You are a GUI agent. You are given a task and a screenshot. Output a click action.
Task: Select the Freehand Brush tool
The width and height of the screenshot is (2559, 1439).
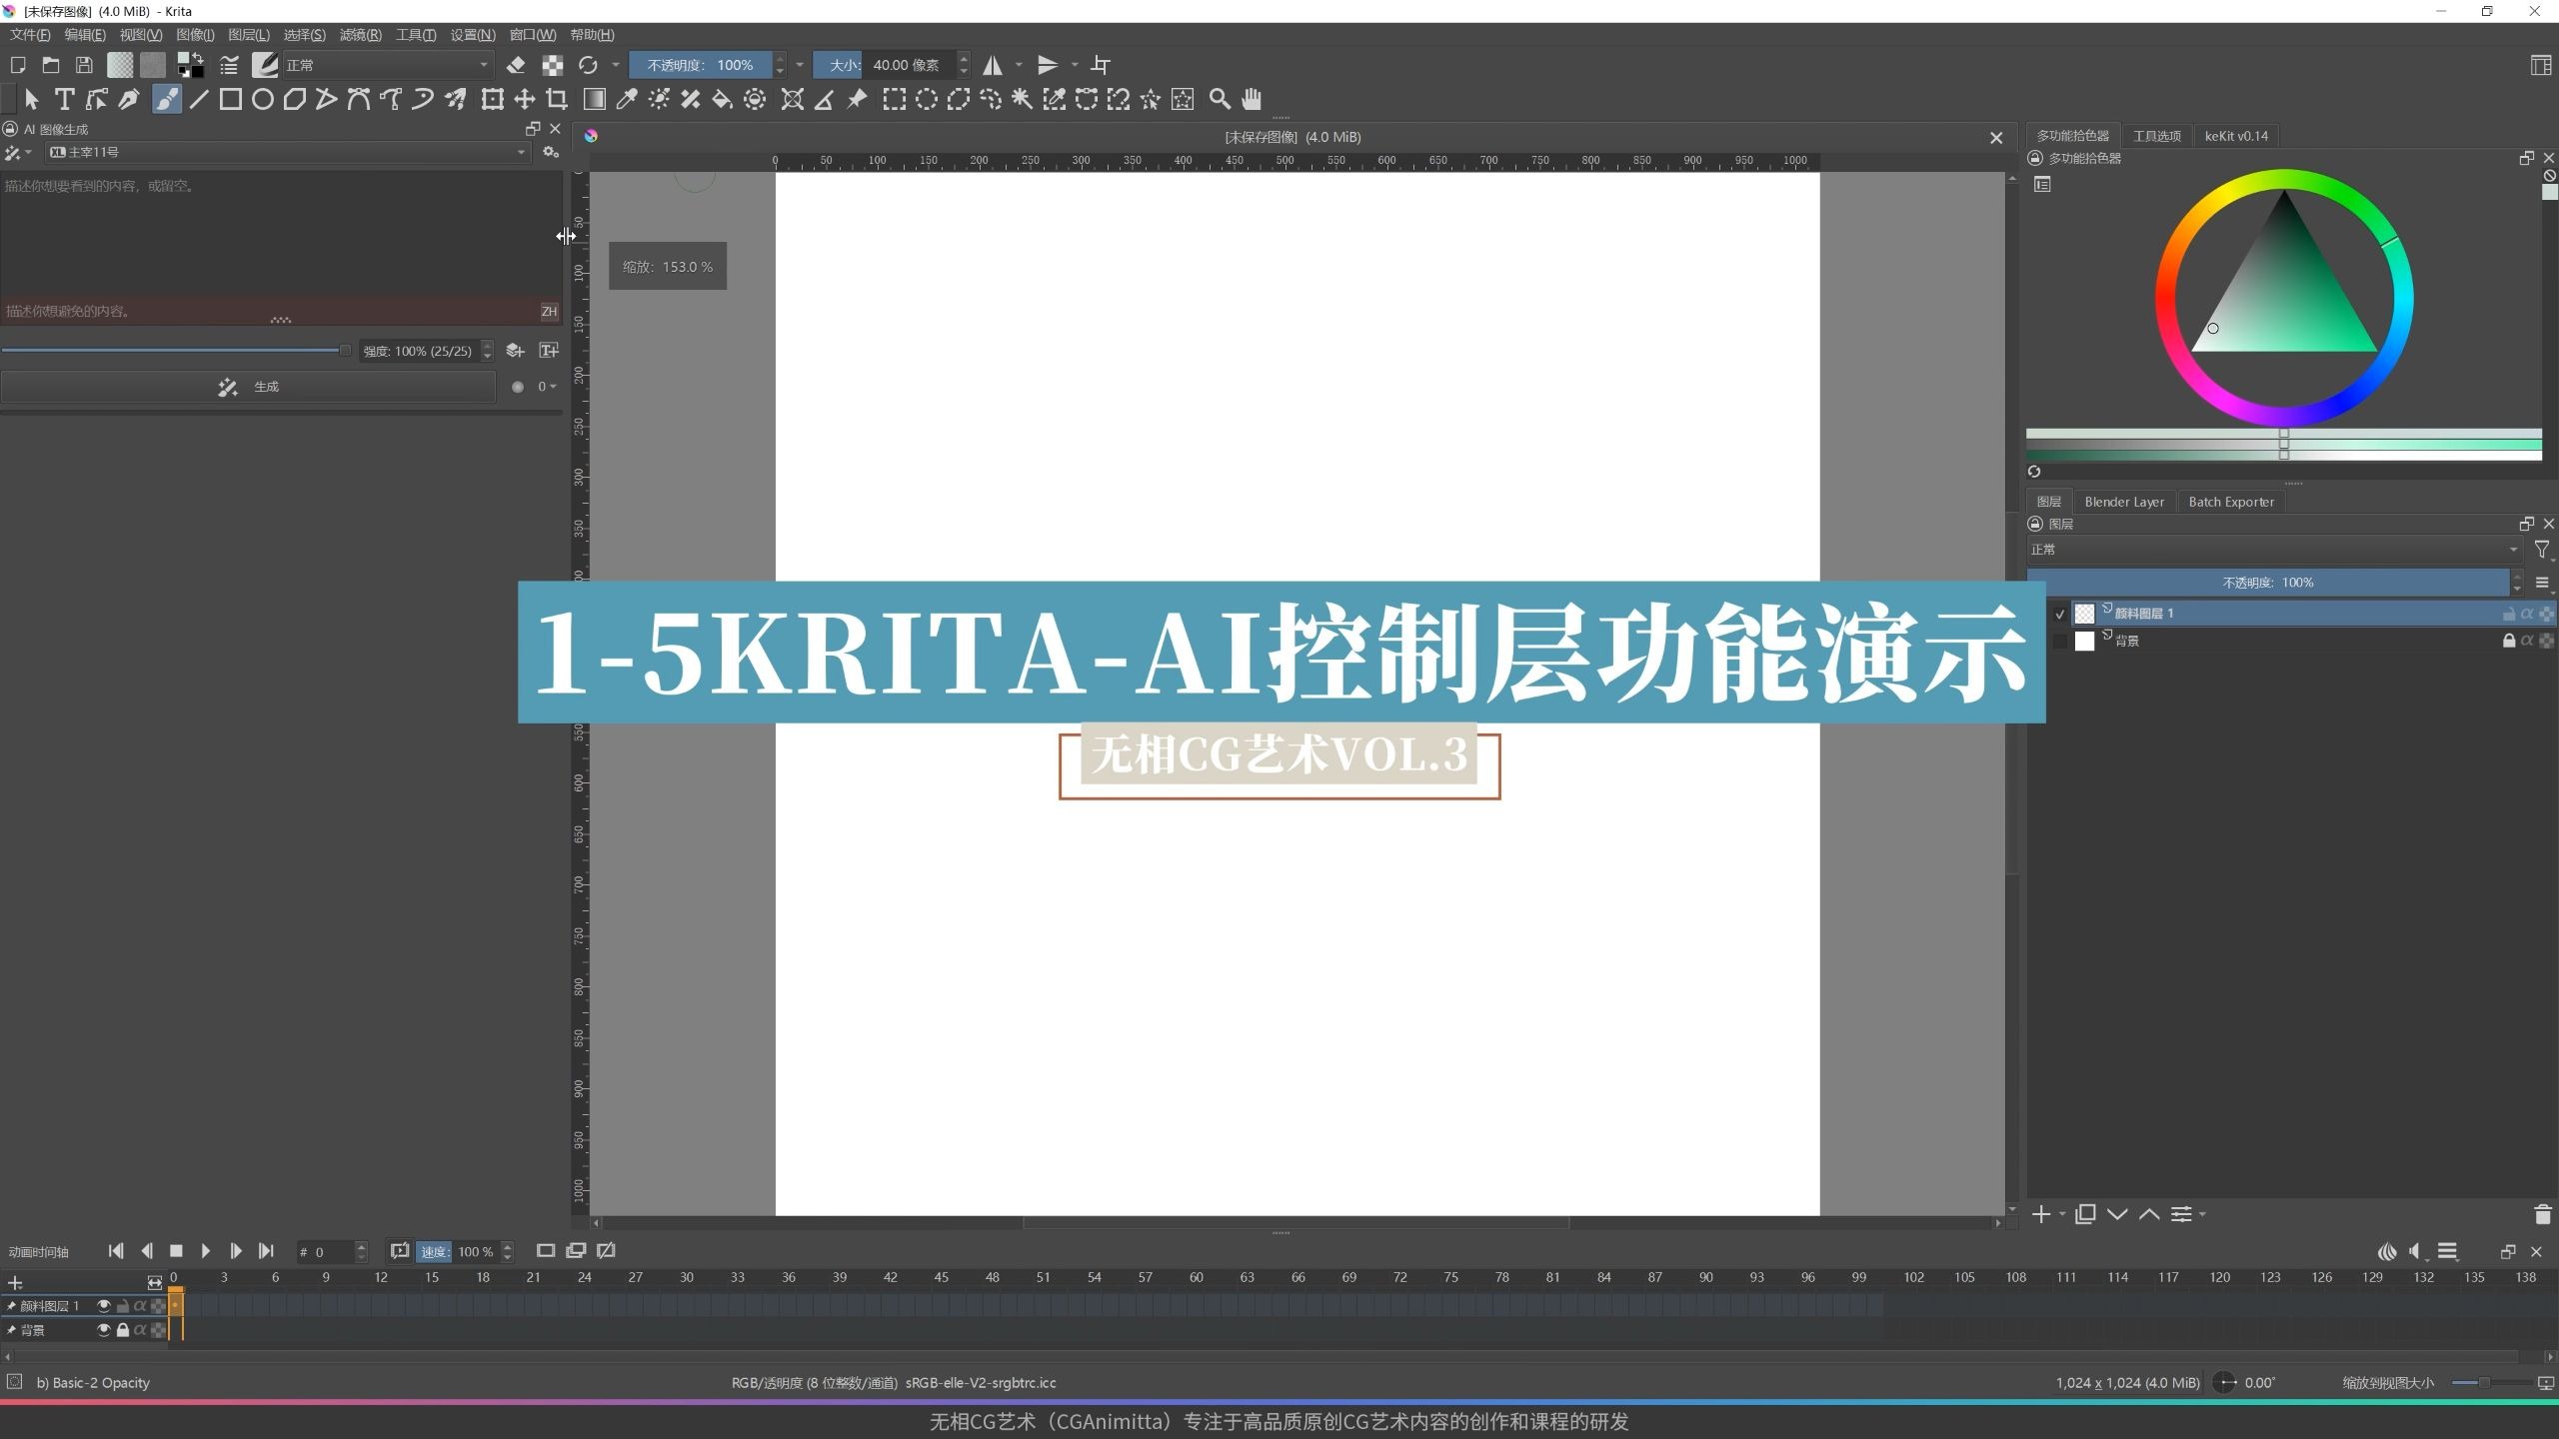167,99
